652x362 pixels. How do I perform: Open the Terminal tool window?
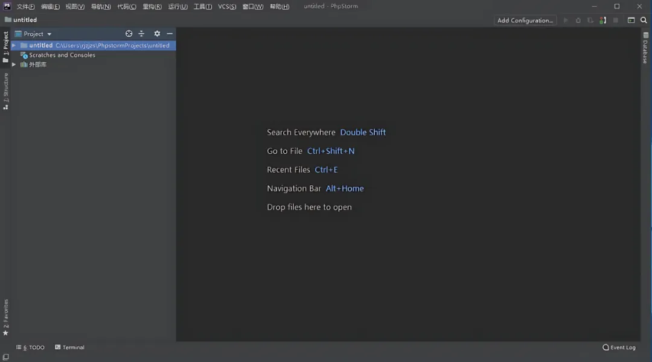coord(69,348)
